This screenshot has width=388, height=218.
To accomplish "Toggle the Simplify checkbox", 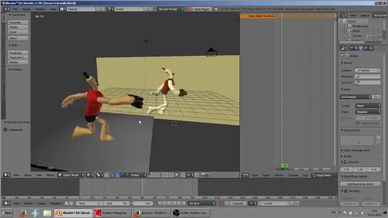I will click(346, 191).
